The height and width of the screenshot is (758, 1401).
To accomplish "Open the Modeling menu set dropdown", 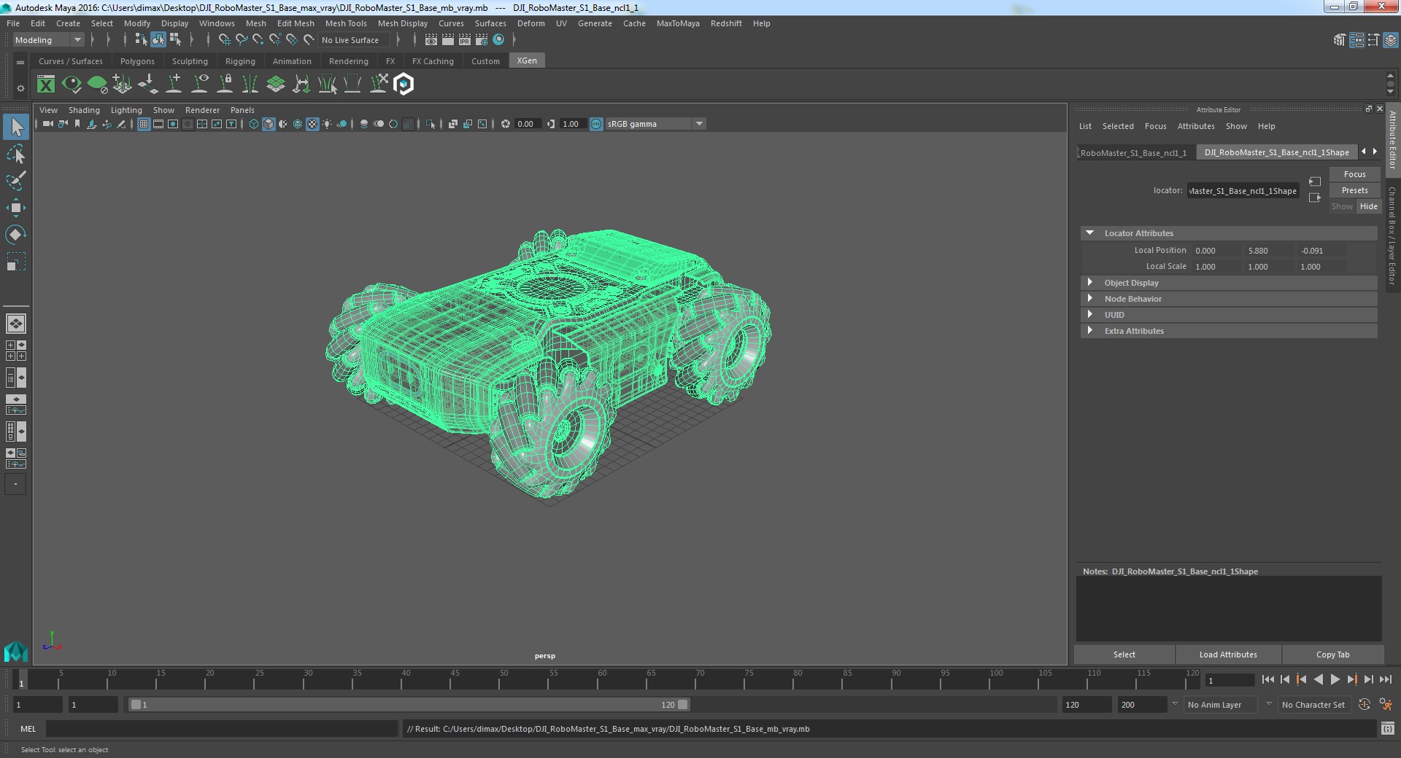I will coord(49,40).
